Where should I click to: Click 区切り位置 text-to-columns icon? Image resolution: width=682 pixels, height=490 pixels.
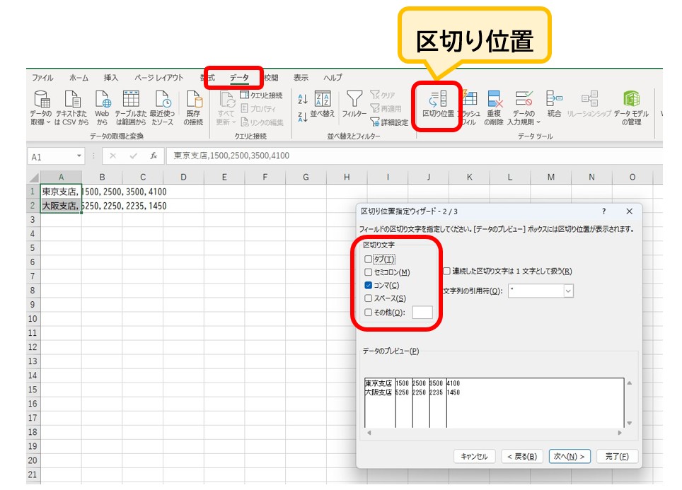[437, 99]
